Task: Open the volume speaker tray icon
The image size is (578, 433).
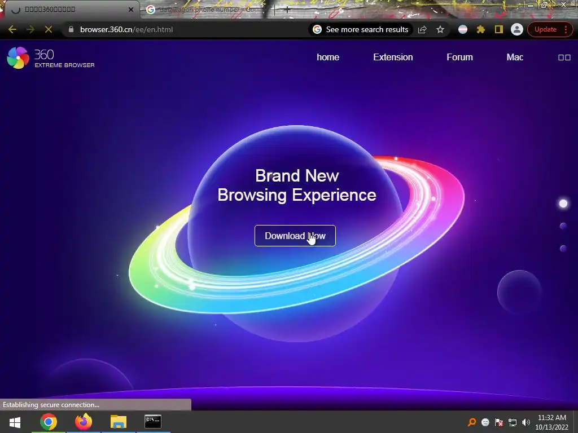Action: click(526, 422)
